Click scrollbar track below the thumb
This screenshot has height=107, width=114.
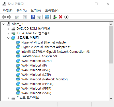[111, 80]
